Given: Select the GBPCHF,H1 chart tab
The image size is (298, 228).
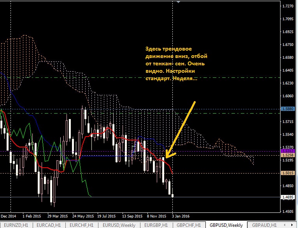Looking at the screenshot, I should pos(189,225).
